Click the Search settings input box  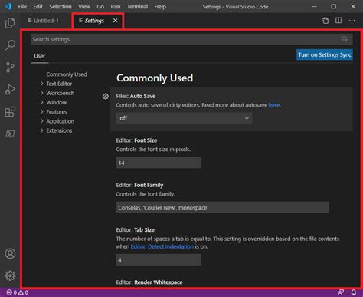pos(191,39)
